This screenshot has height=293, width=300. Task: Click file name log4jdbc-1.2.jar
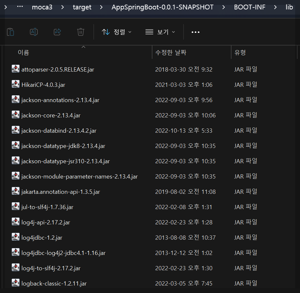pos(42,238)
